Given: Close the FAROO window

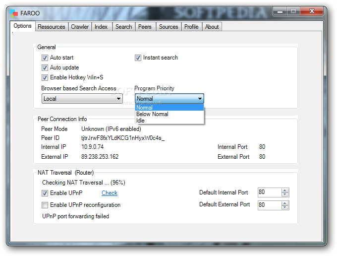Looking at the screenshot, I should click(x=312, y=11).
